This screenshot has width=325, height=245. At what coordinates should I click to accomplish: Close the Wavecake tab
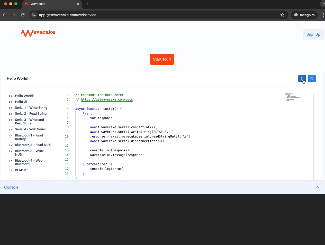[x=78, y=4]
